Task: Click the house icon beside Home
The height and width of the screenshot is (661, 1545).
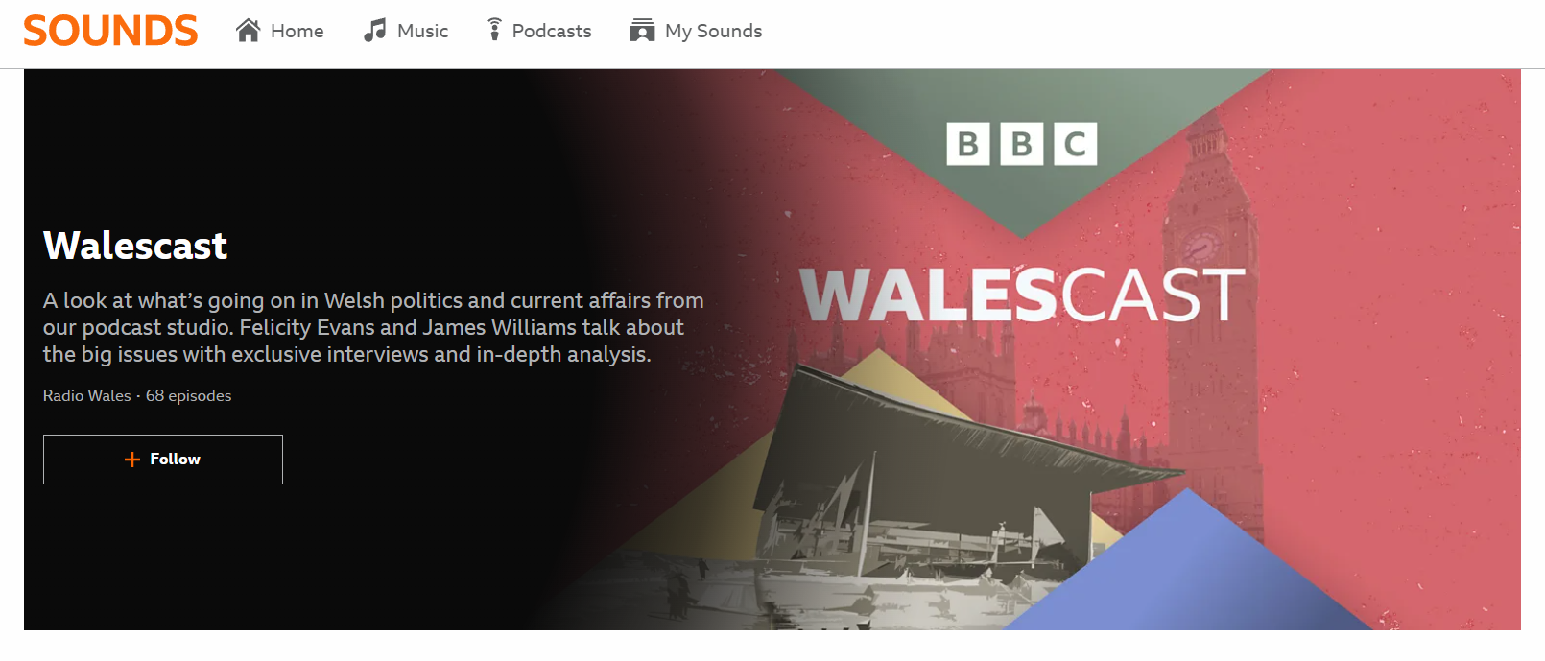Action: (x=249, y=31)
